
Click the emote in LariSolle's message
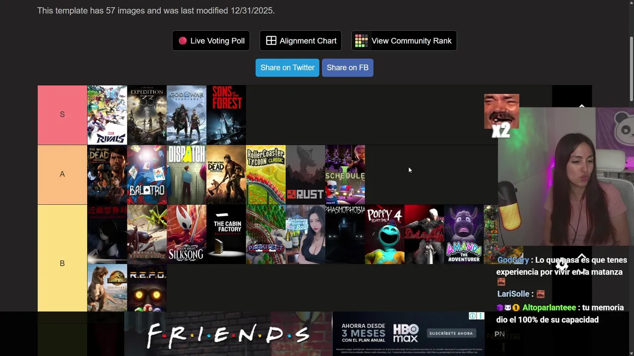coord(540,294)
